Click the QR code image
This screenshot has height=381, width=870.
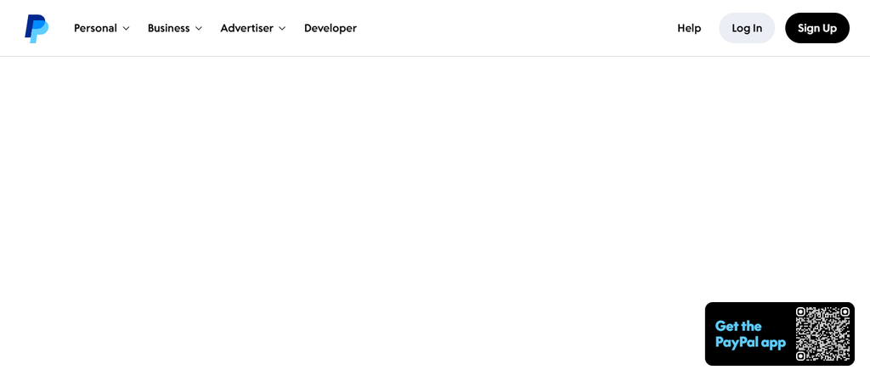coord(822,334)
